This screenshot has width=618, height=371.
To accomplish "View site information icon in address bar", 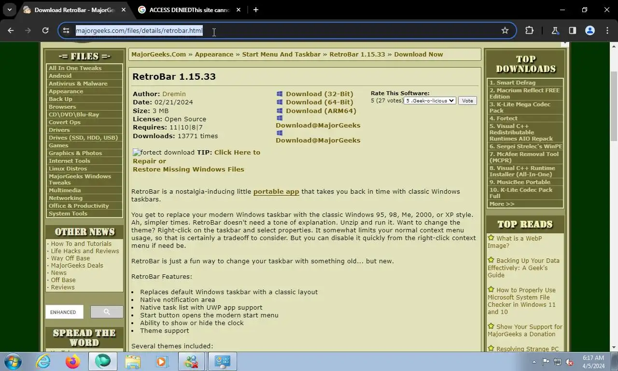I will pos(67,30).
